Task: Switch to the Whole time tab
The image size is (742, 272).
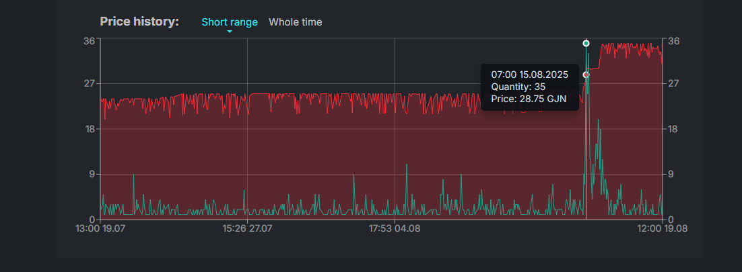Action: click(296, 22)
